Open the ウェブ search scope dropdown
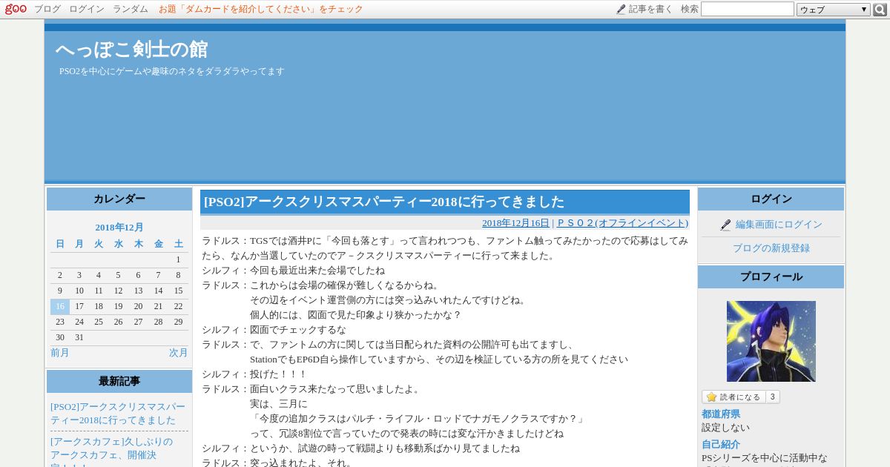Viewport: 890px width, 467px height. tap(834, 10)
